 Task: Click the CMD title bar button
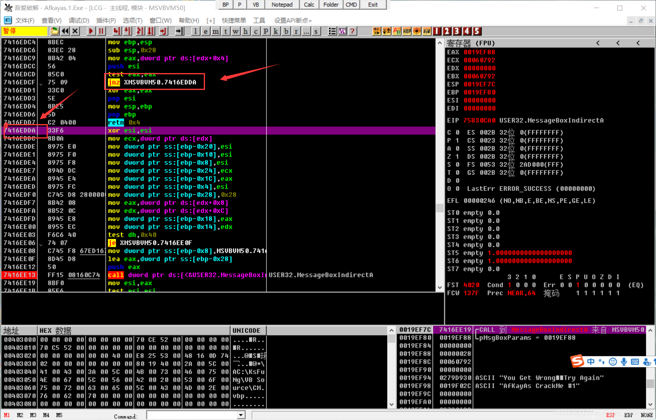(x=351, y=4)
